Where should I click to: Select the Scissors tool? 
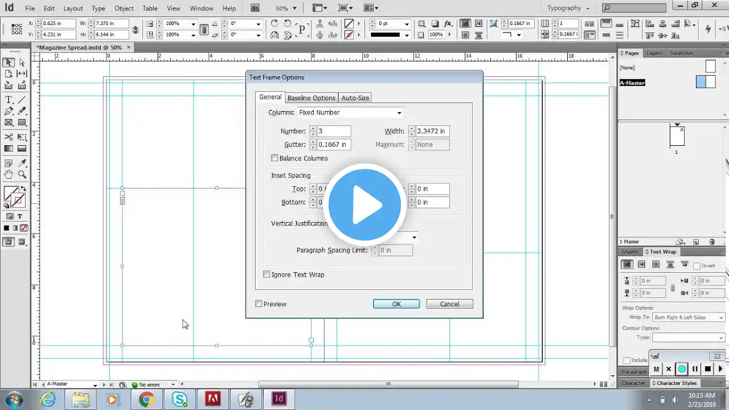pyautogui.click(x=9, y=137)
